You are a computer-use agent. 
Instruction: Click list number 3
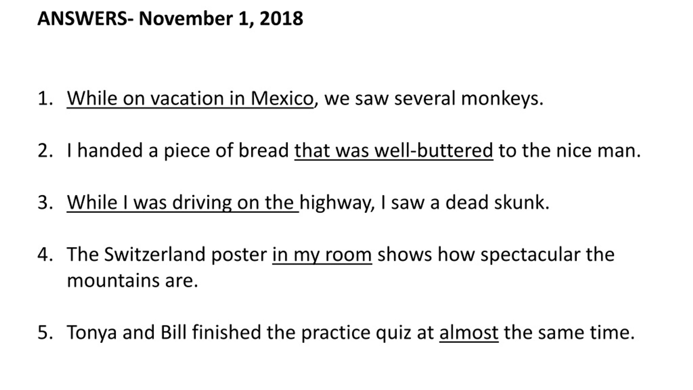click(x=45, y=203)
